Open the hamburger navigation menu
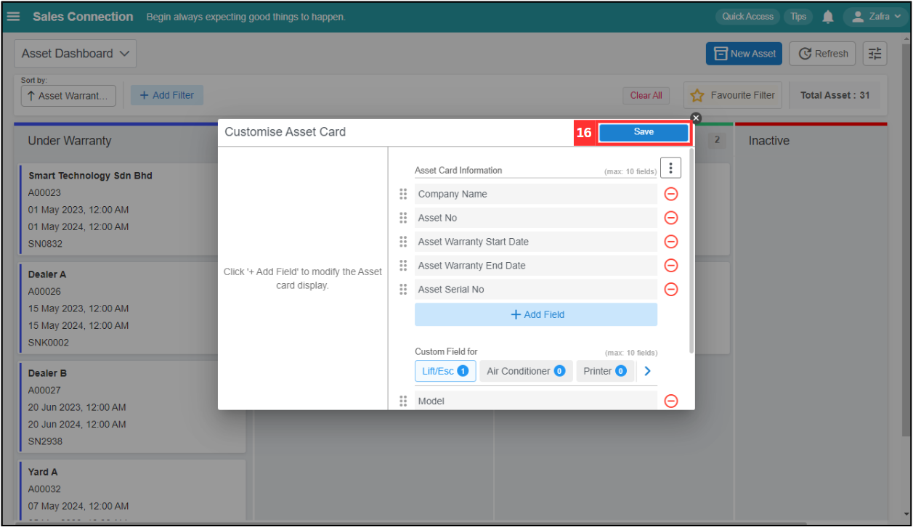913x527 pixels. pos(13,16)
